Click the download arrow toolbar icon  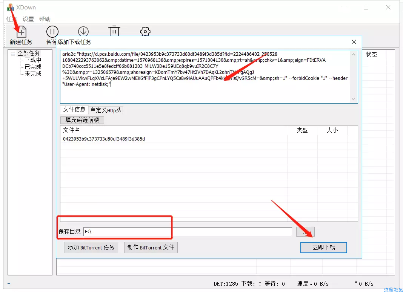click(x=83, y=31)
